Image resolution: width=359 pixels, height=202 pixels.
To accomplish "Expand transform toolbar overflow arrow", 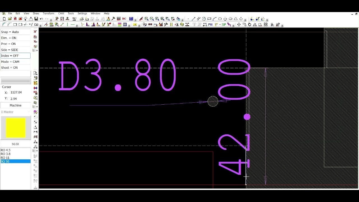I will pyautogui.click(x=282, y=26).
